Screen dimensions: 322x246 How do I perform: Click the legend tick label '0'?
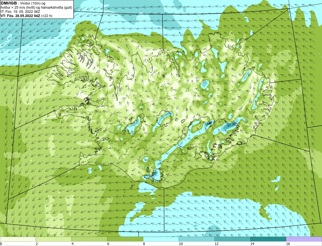(x=1, y=244)
